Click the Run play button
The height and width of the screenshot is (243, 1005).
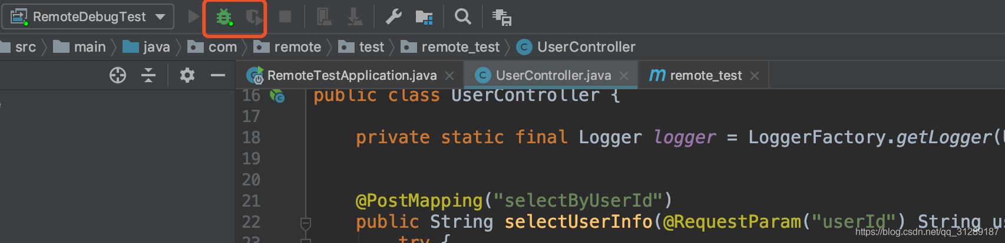[193, 17]
